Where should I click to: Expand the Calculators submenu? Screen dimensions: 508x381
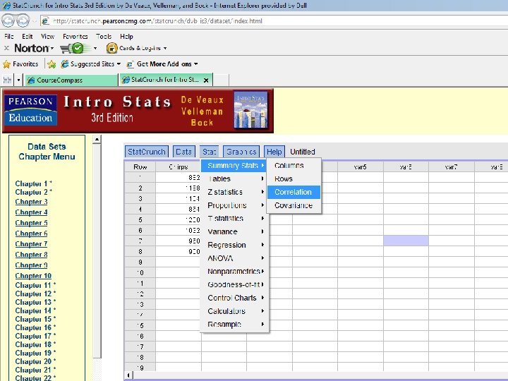pyautogui.click(x=234, y=311)
